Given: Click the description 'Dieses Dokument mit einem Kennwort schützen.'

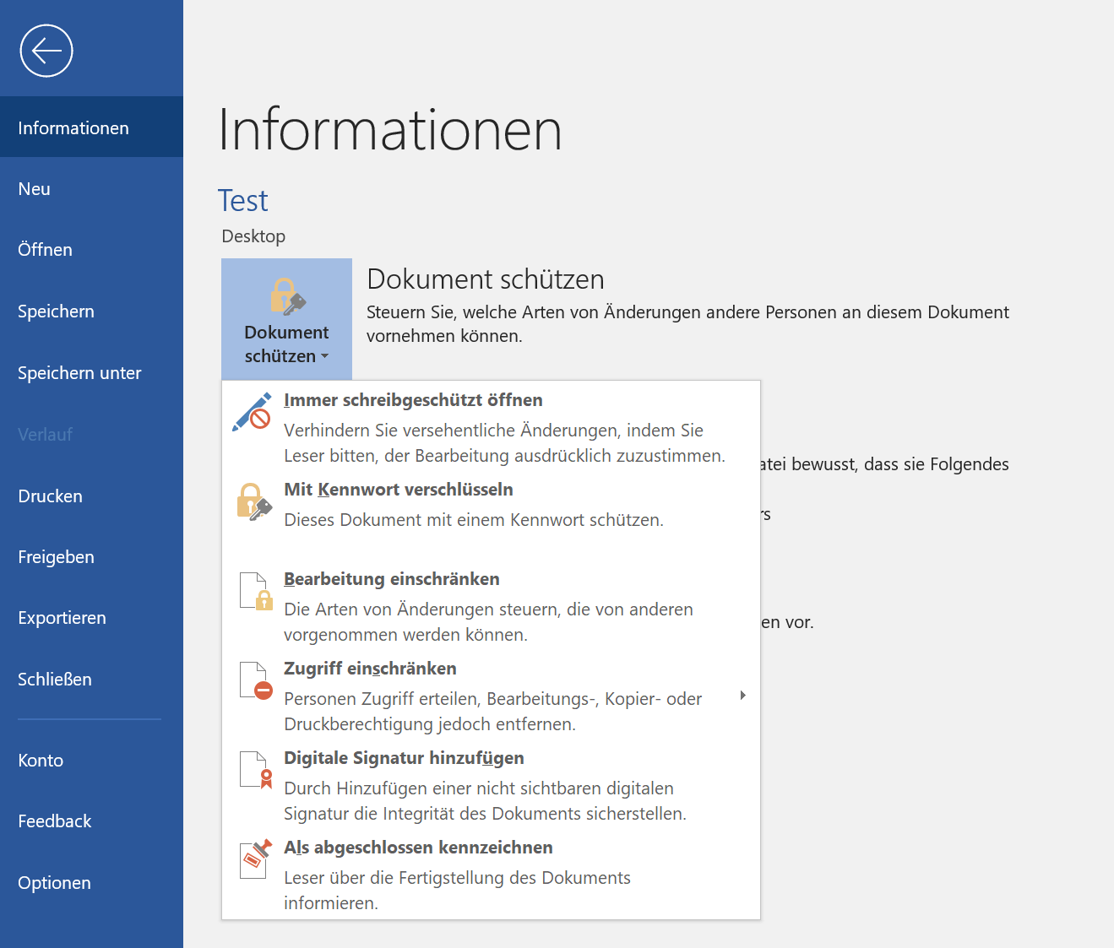Looking at the screenshot, I should [x=474, y=520].
